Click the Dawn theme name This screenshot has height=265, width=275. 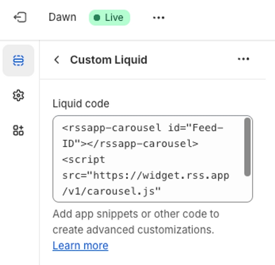(x=62, y=17)
